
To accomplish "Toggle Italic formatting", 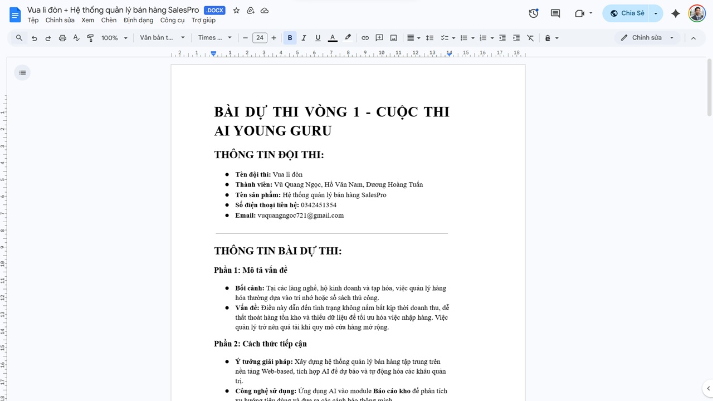I will coord(304,38).
